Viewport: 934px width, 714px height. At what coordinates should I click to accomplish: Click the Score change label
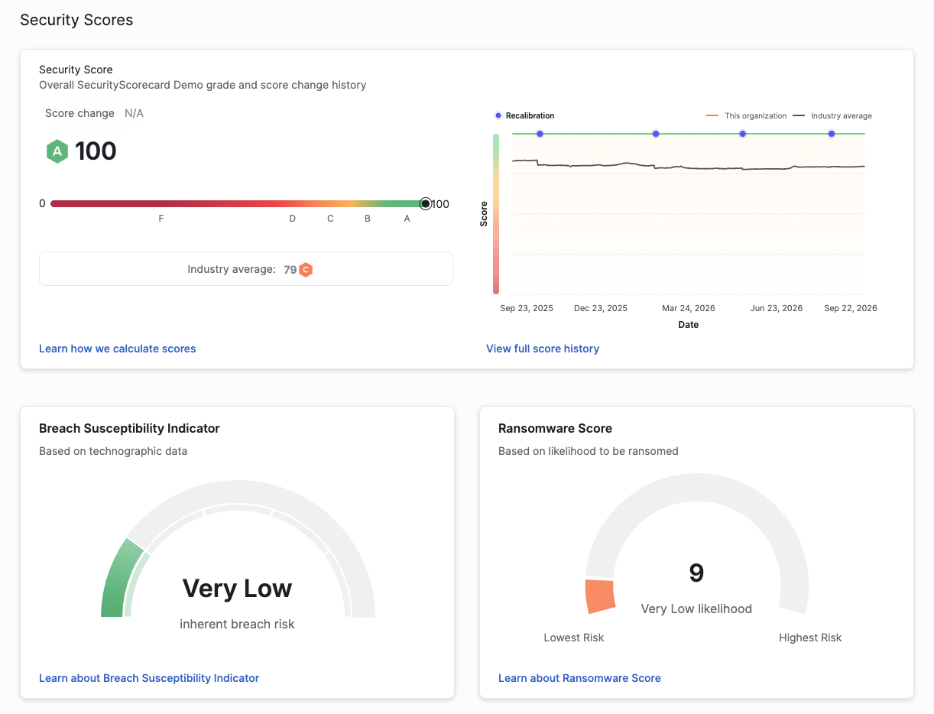pos(79,113)
